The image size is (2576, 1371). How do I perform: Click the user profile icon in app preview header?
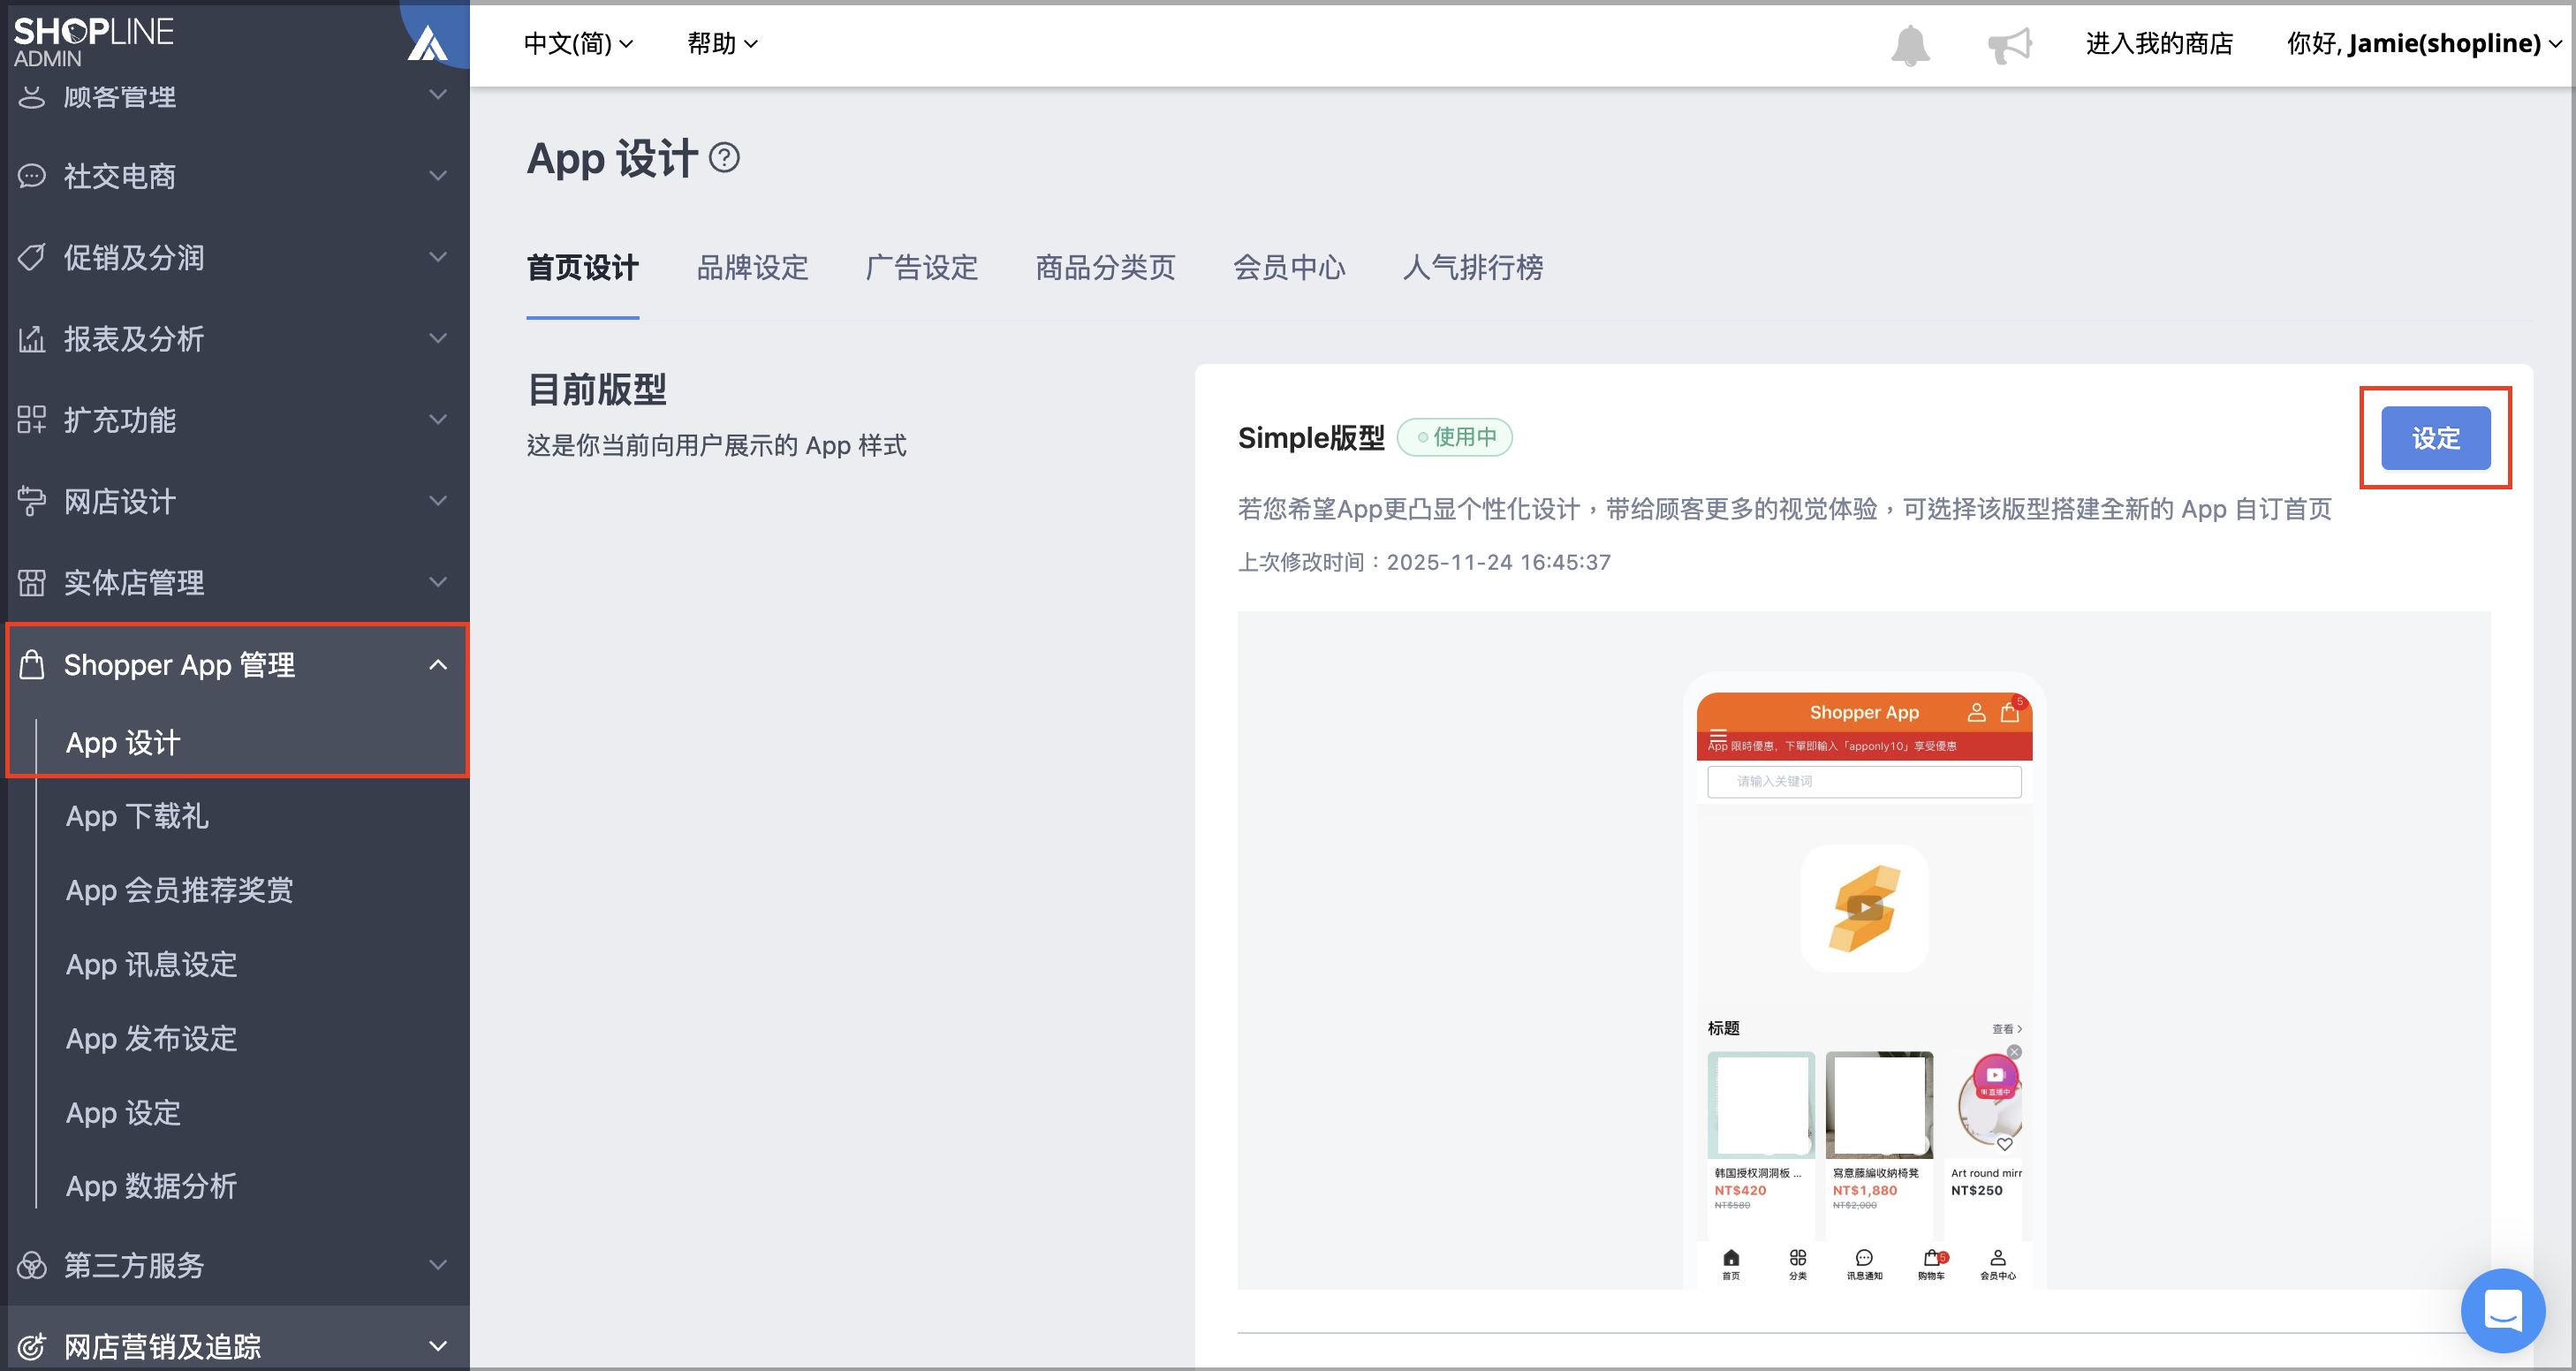coord(1976,712)
